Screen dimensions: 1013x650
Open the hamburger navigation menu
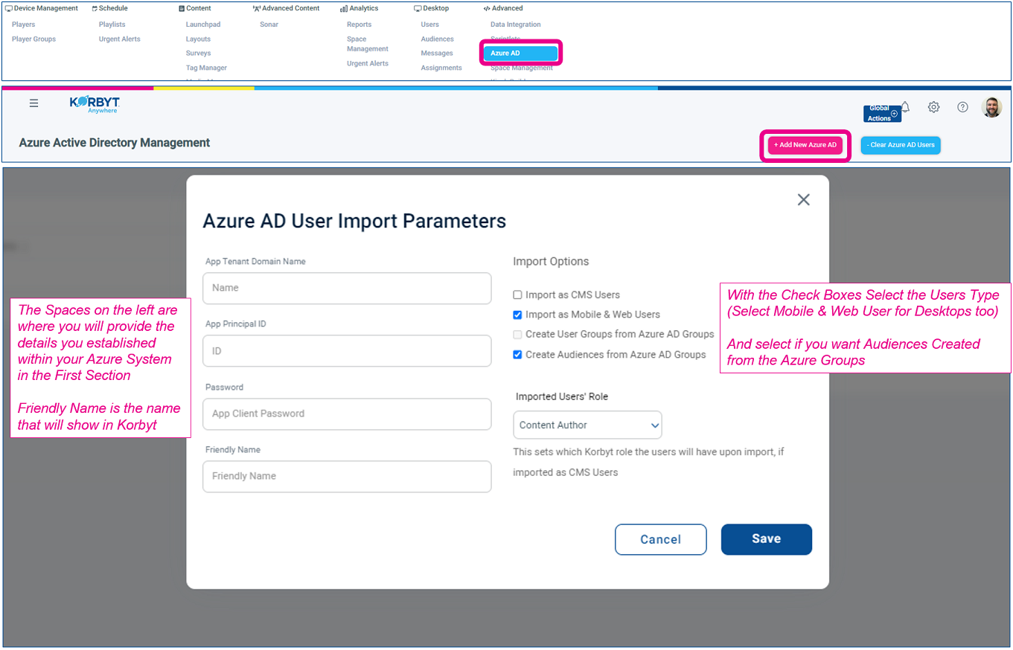(34, 103)
